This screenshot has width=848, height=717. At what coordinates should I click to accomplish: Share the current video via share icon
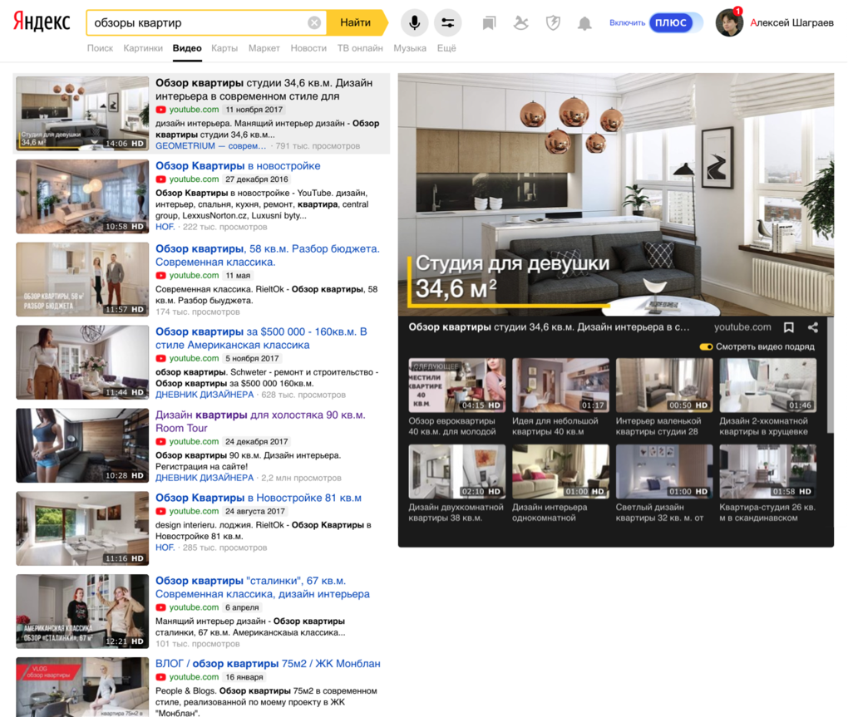coord(813,327)
